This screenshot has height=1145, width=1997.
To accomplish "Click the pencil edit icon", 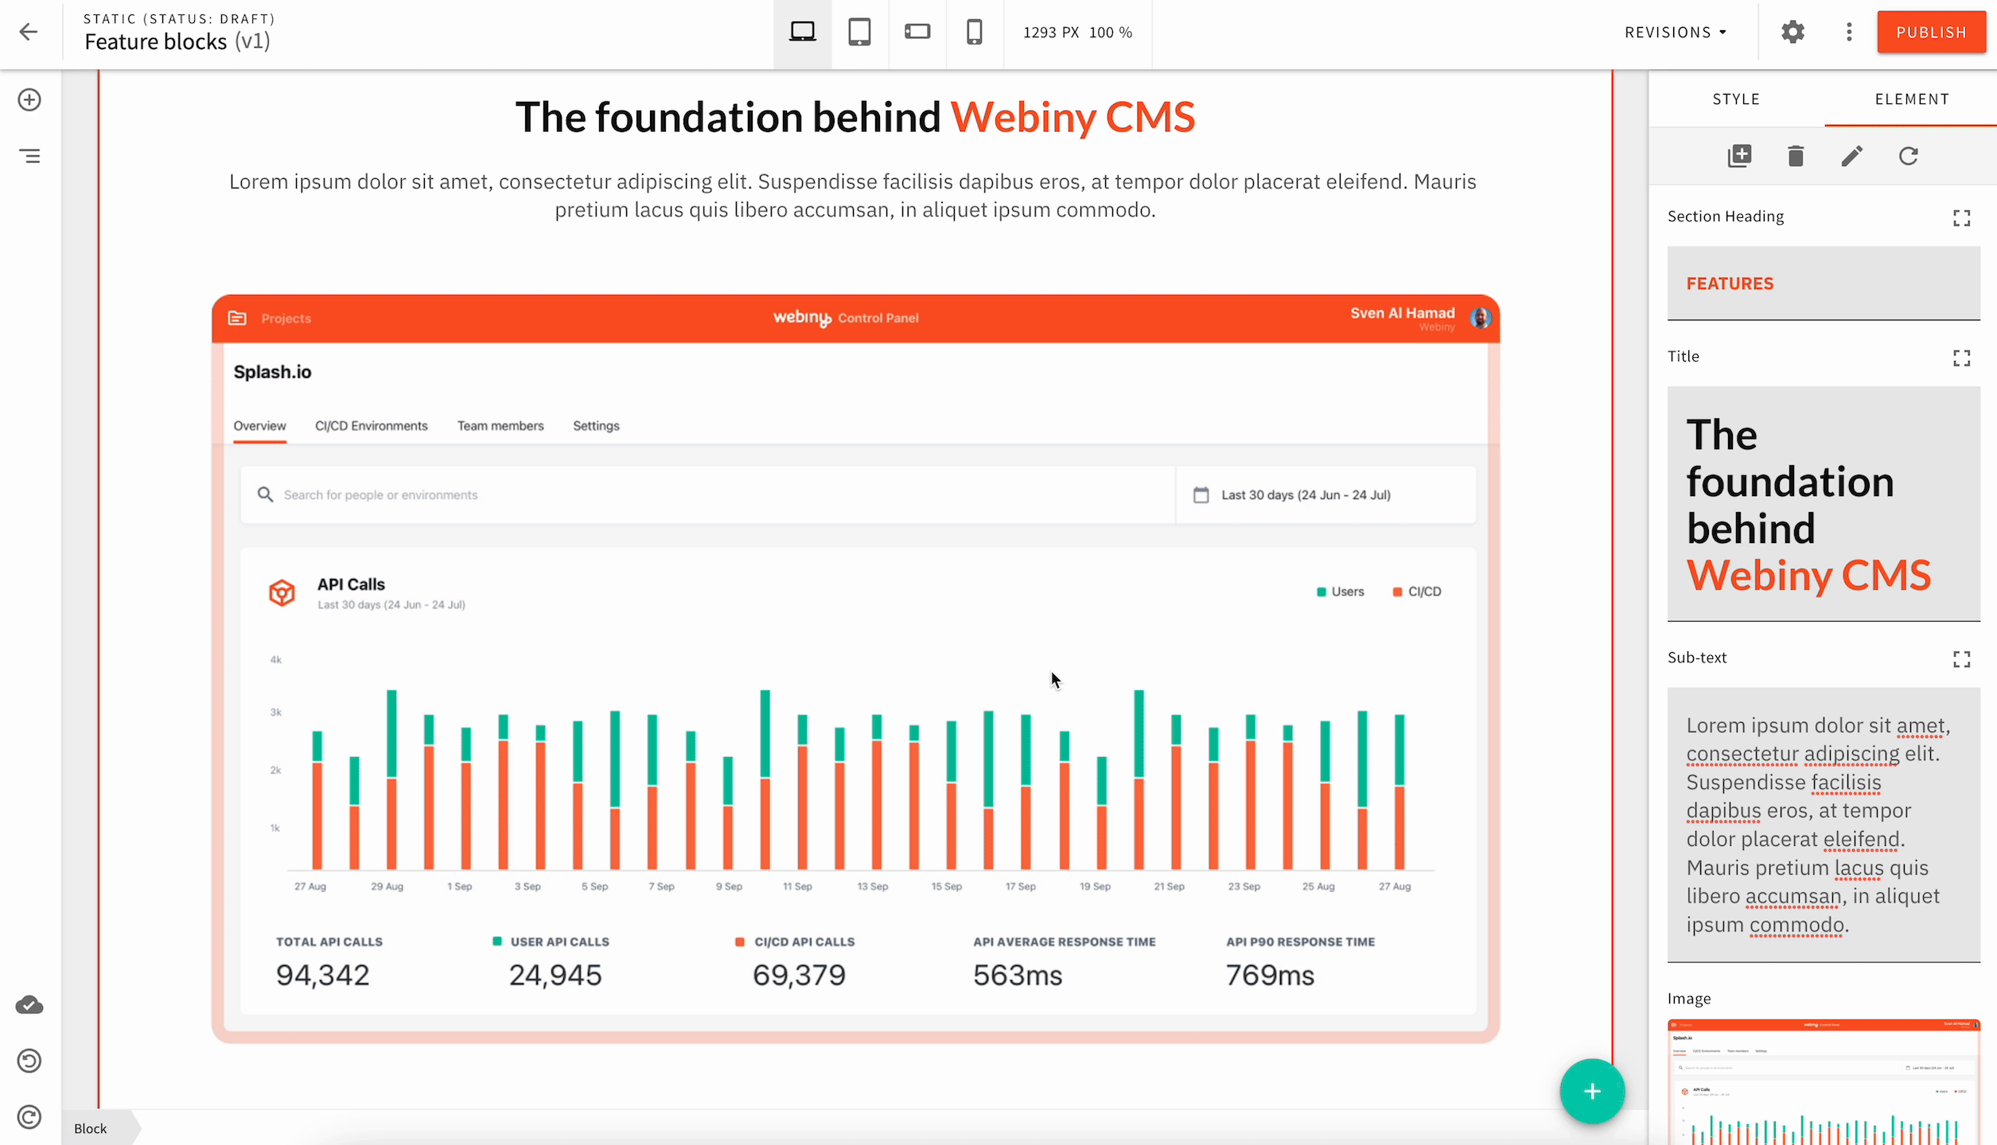I will 1852,156.
